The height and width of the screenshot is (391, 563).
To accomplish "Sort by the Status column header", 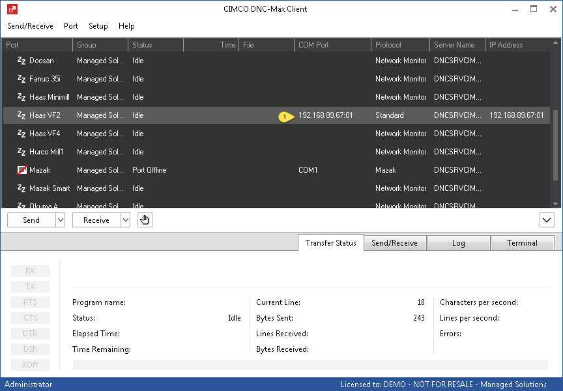I will tap(156, 45).
